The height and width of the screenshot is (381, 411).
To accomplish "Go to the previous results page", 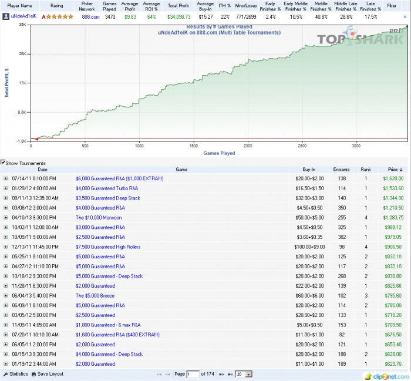I will coord(167,374).
